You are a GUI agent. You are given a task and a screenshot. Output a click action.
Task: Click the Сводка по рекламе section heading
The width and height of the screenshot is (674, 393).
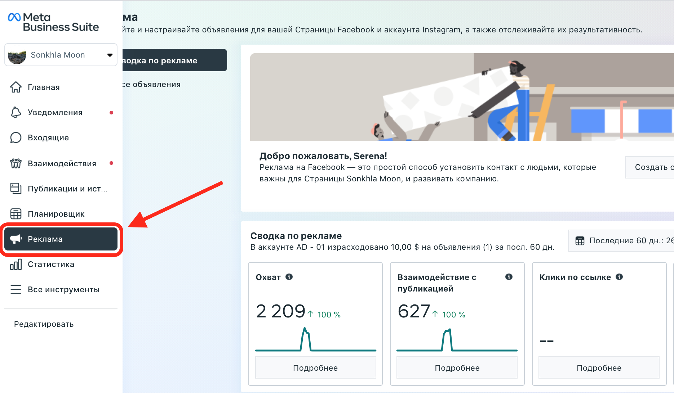point(296,236)
